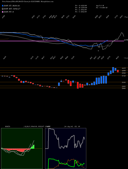
Task: Click the 2535 price level label
Action: click(124, 87)
